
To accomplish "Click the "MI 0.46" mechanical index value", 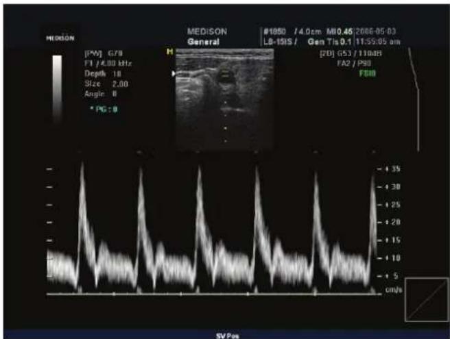I will pyautogui.click(x=340, y=32).
